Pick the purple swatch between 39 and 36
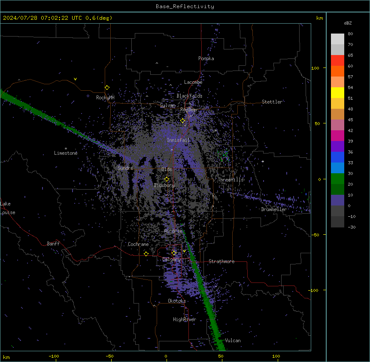The height and width of the screenshot is (362, 370). tap(337, 147)
